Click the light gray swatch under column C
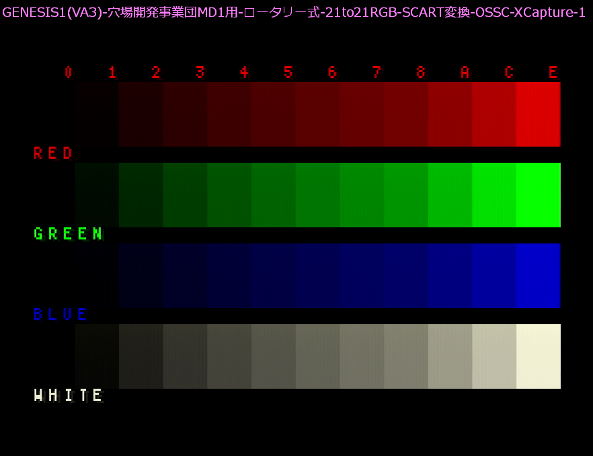This screenshot has height=456, width=593. [494, 356]
